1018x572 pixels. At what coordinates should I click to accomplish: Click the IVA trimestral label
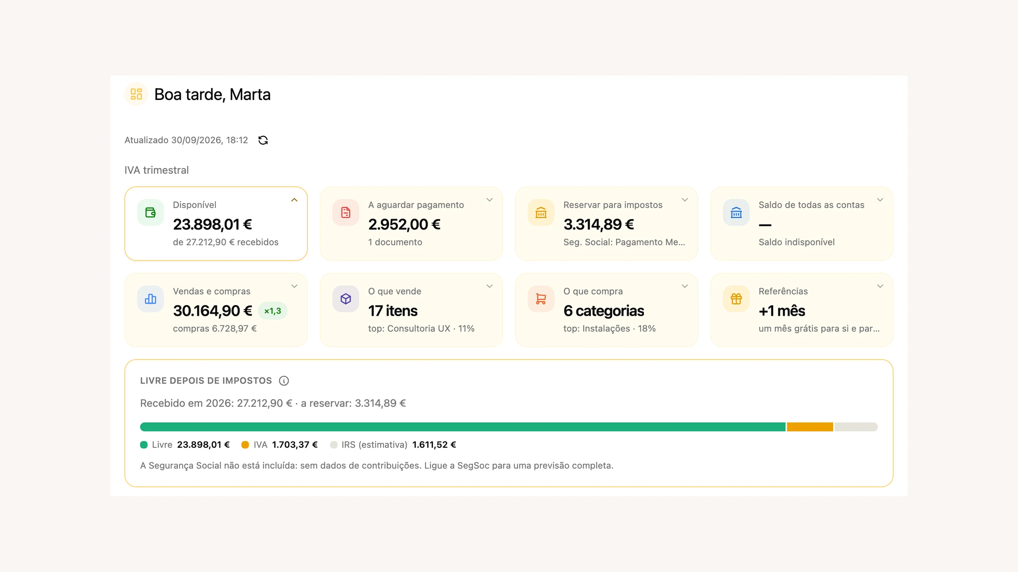pos(157,170)
